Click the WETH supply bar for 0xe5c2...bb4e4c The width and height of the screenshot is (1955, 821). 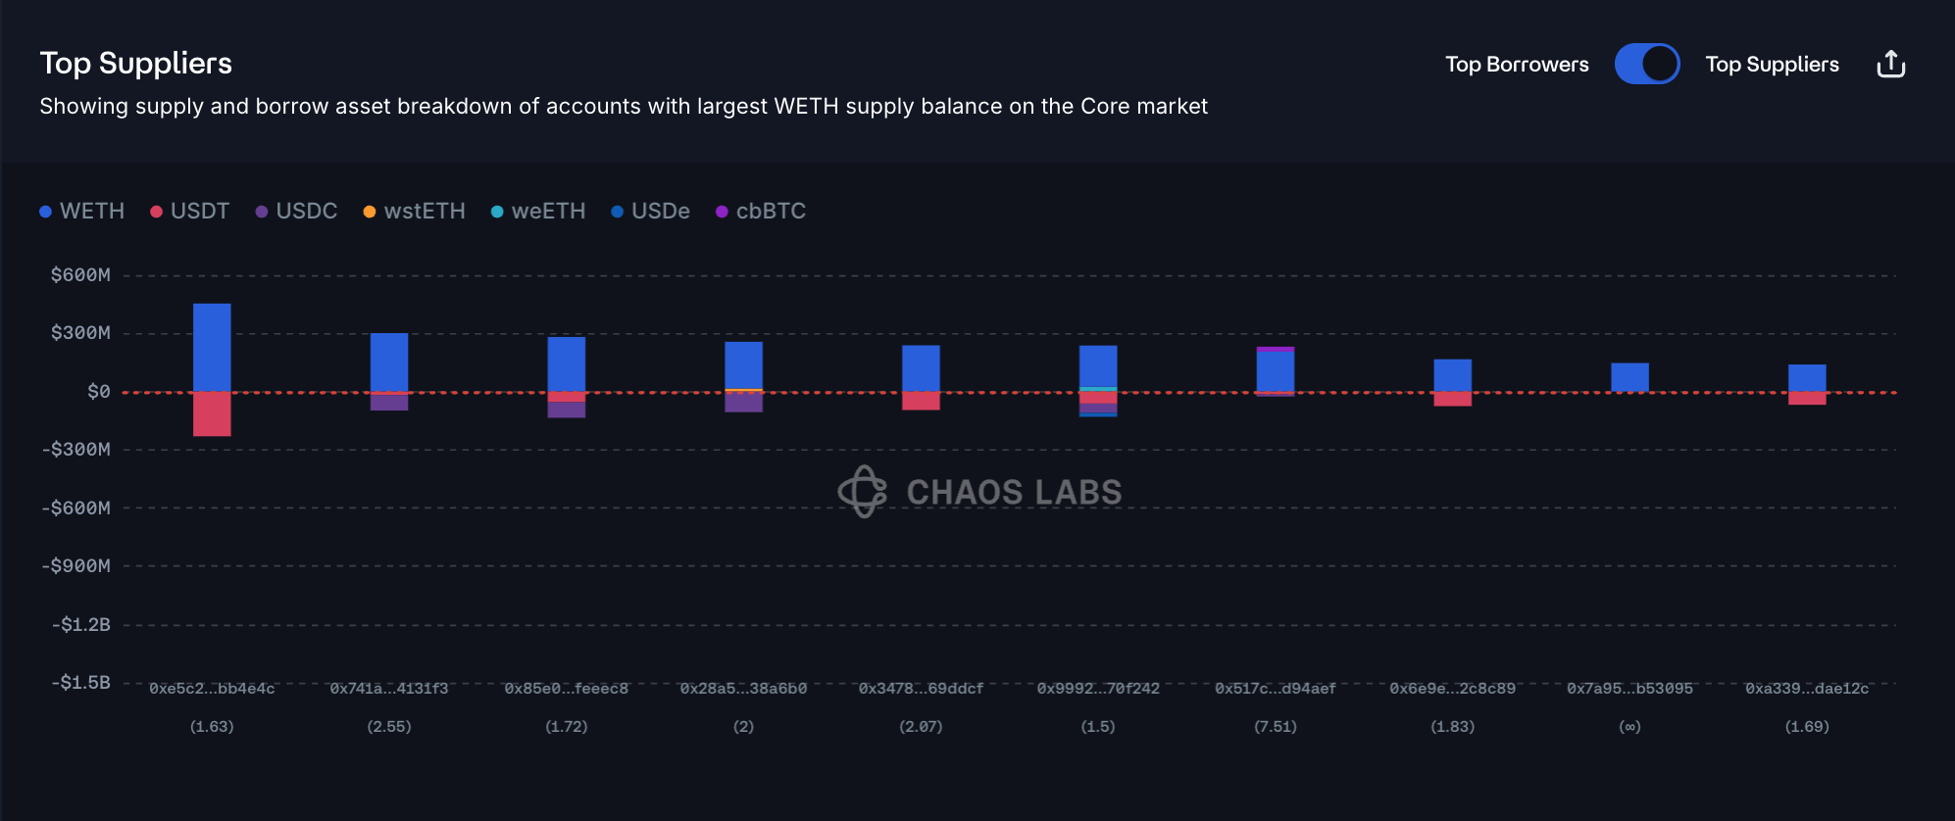tap(212, 347)
